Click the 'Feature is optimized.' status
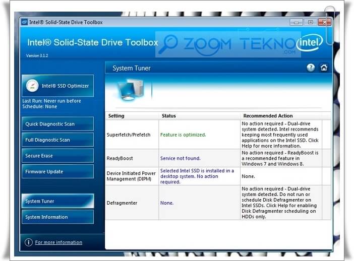The width and height of the screenshot is (354, 261). pos(183,135)
